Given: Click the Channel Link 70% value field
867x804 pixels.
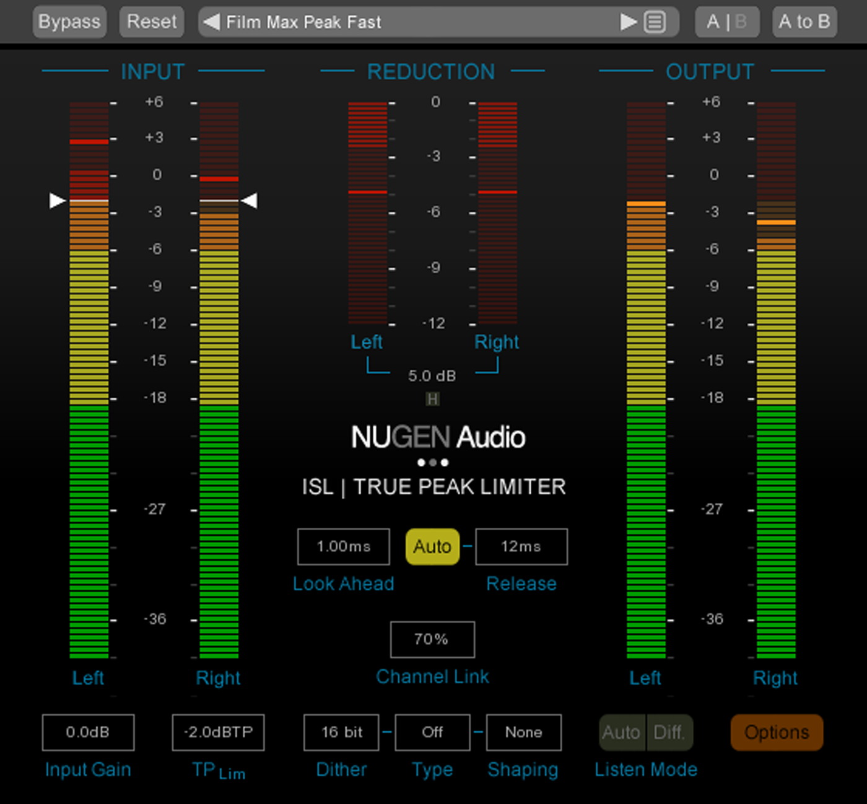Looking at the screenshot, I should (x=432, y=639).
